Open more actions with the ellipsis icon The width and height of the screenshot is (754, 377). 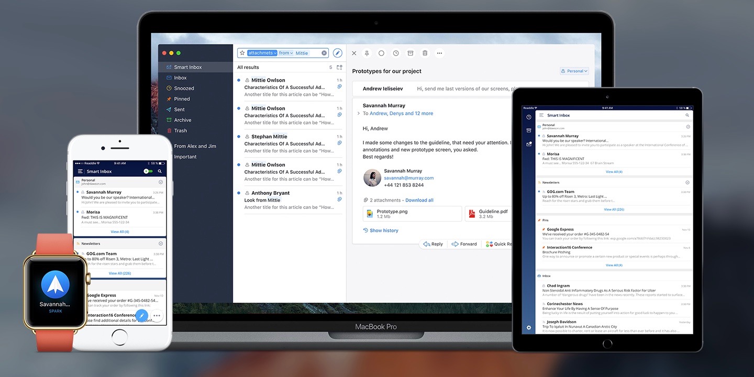point(439,53)
